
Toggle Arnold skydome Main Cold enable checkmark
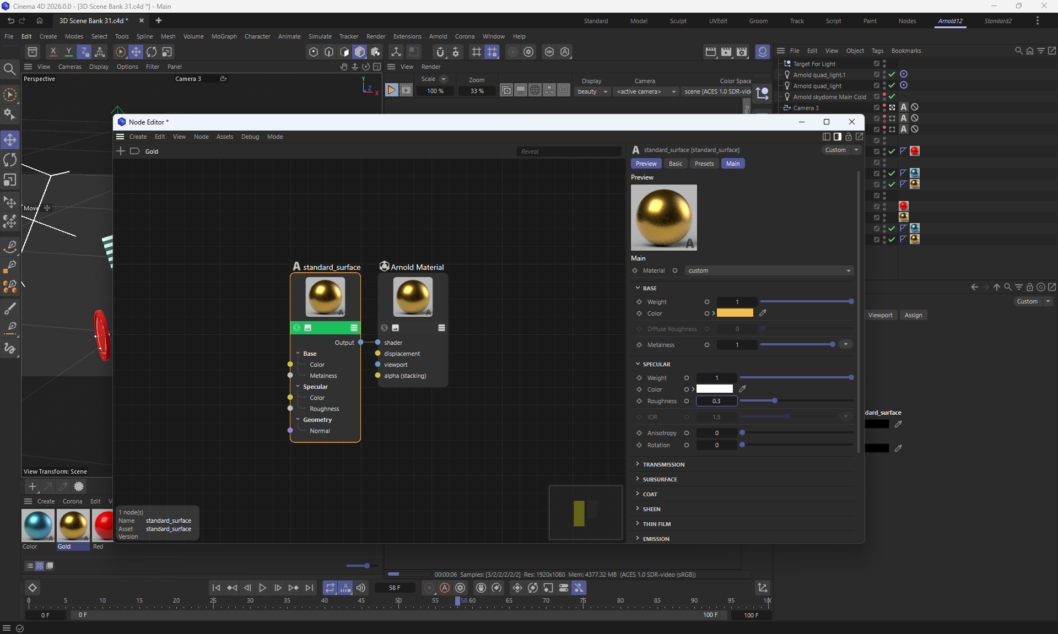click(x=892, y=96)
